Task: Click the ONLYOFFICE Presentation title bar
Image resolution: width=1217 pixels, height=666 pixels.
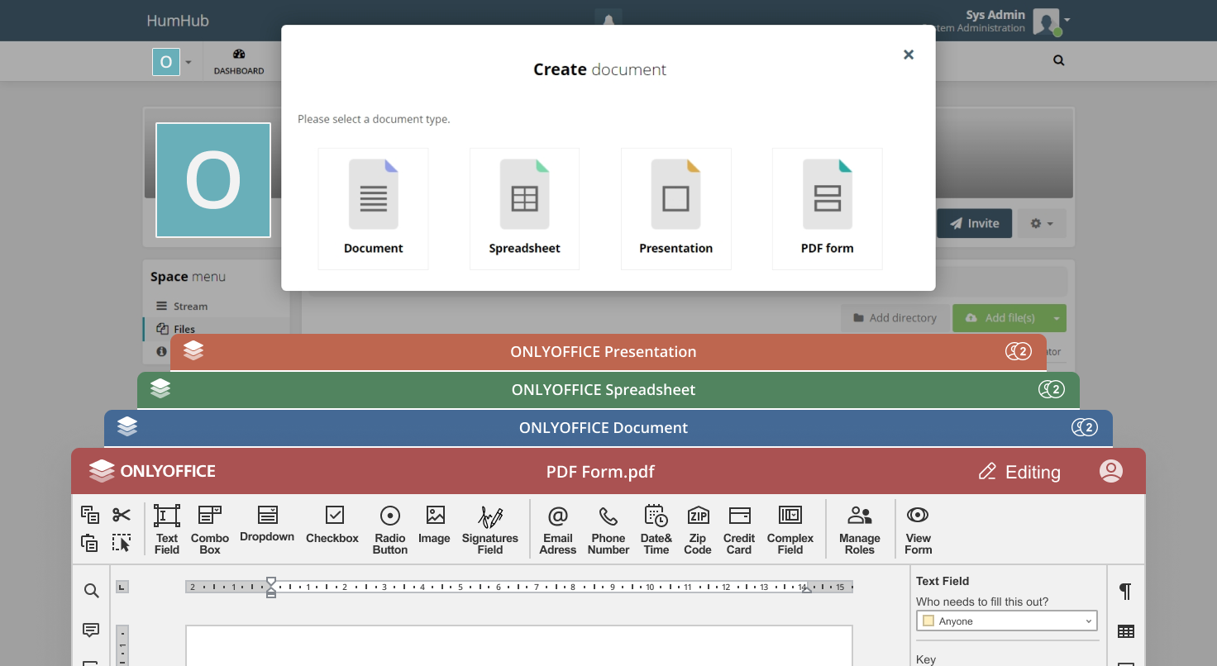Action: tap(608, 352)
